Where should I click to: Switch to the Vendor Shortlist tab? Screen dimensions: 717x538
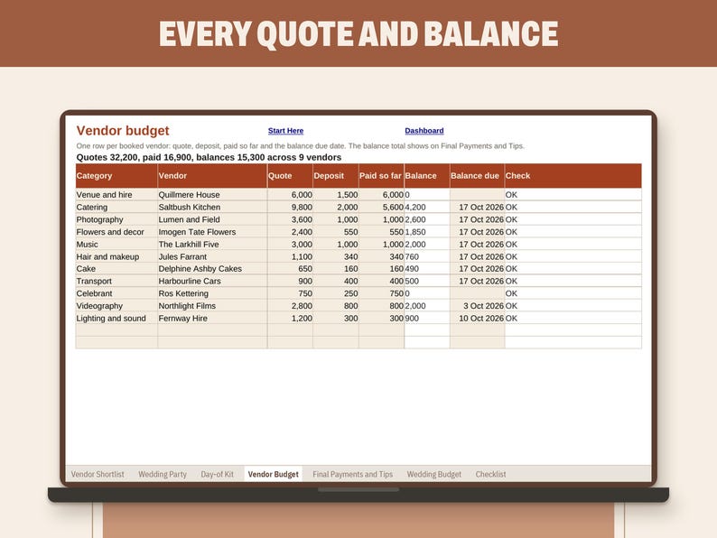tap(98, 475)
